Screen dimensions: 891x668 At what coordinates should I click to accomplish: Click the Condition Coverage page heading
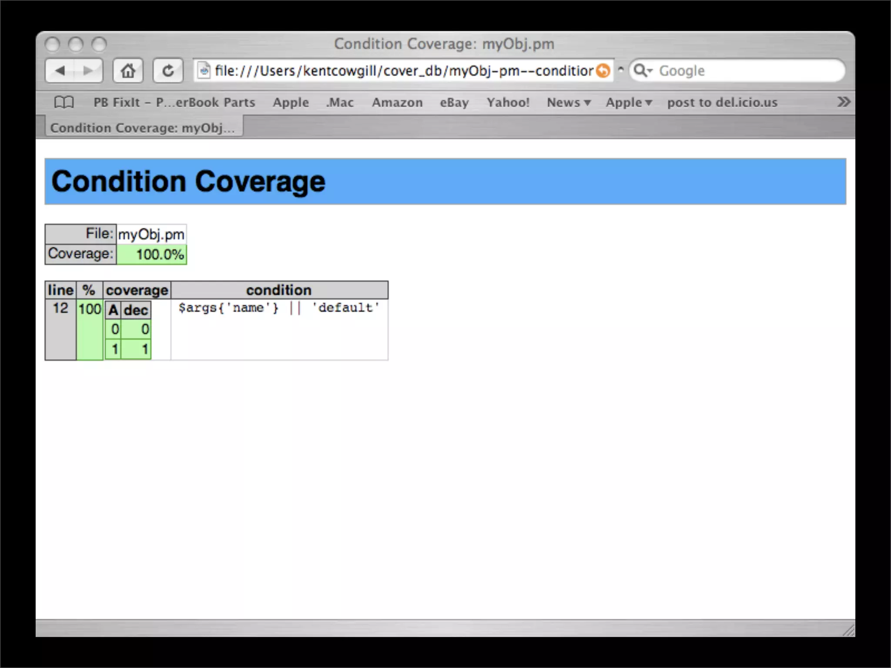(188, 181)
